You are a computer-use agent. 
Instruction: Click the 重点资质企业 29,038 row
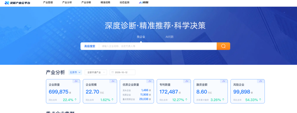pos(137,99)
